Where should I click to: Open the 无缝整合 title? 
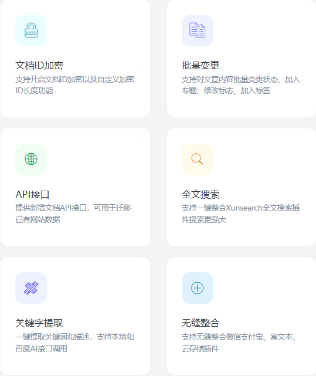(x=201, y=323)
